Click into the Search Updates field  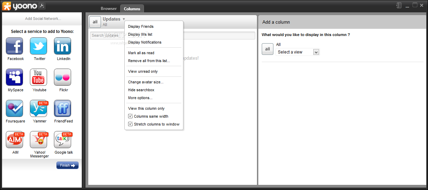point(172,35)
